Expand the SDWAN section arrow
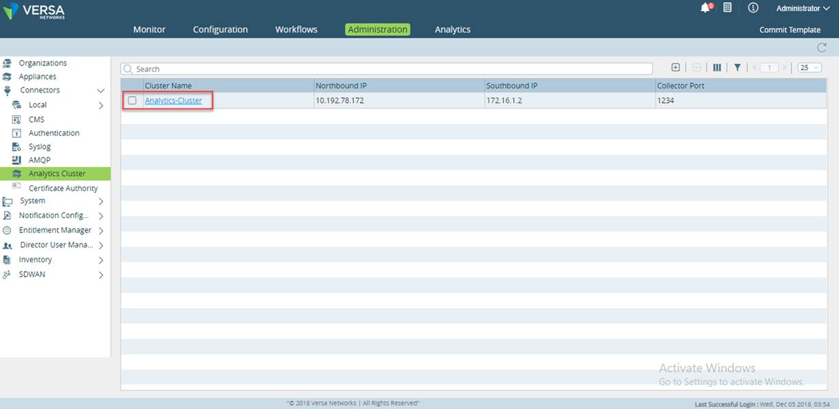The height and width of the screenshot is (409, 839). [x=101, y=275]
